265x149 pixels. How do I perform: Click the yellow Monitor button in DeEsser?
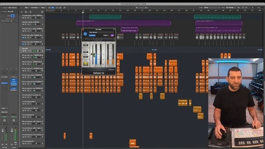point(86,64)
